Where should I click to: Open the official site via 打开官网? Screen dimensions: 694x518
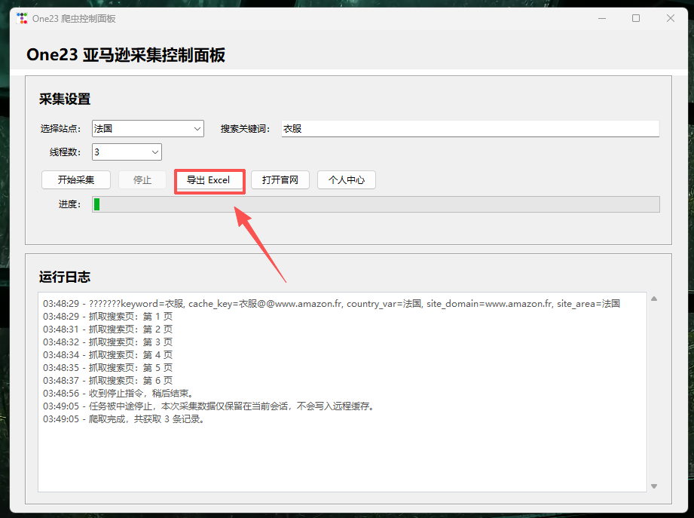(x=280, y=180)
